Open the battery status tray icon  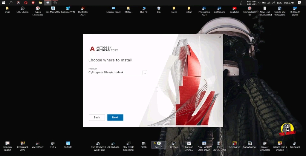pos(264,3)
